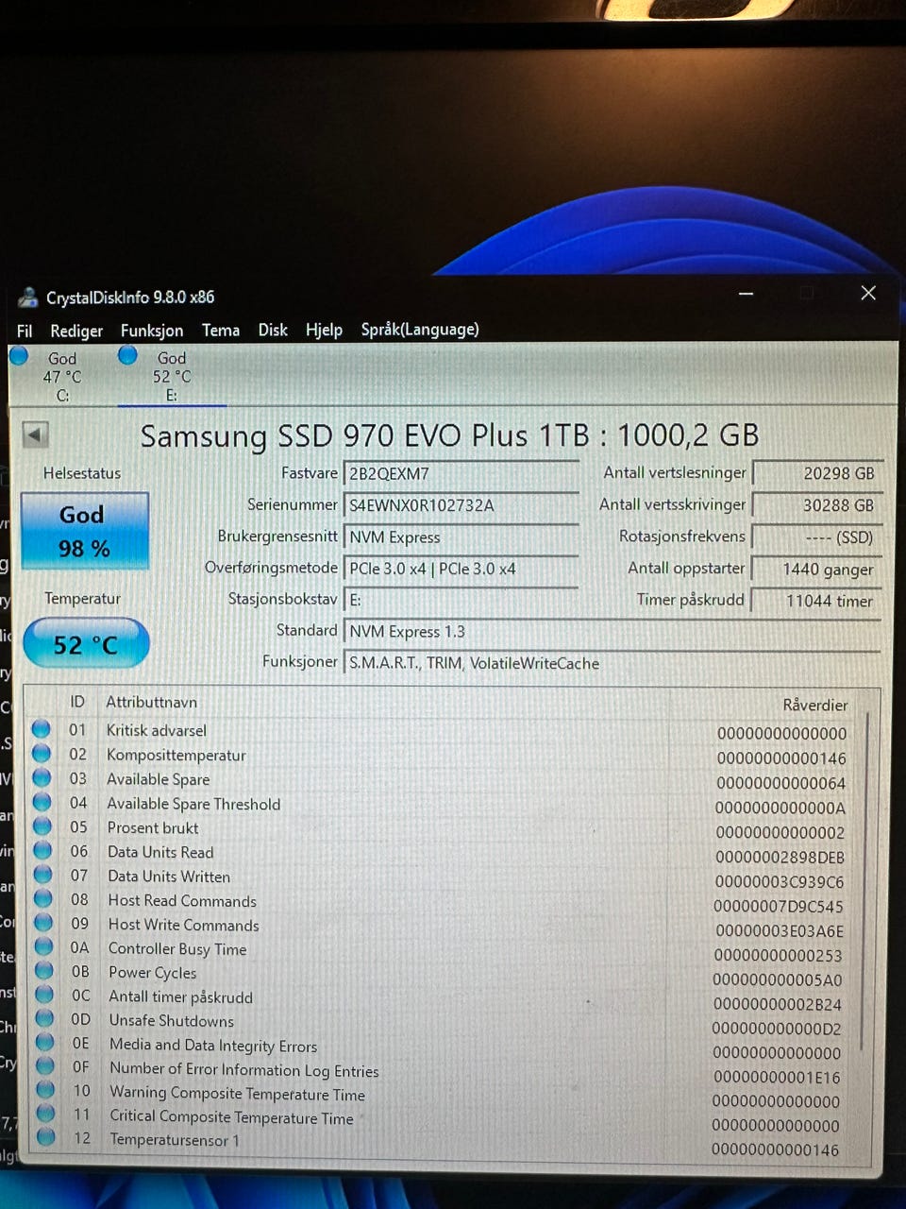The width and height of the screenshot is (906, 1209).
Task: Select the Kritisk advarsel attribute name
Action: tap(157, 730)
